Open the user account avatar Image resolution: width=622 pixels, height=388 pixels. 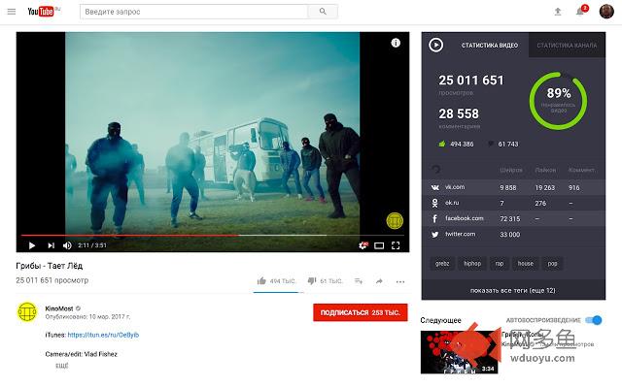point(606,12)
